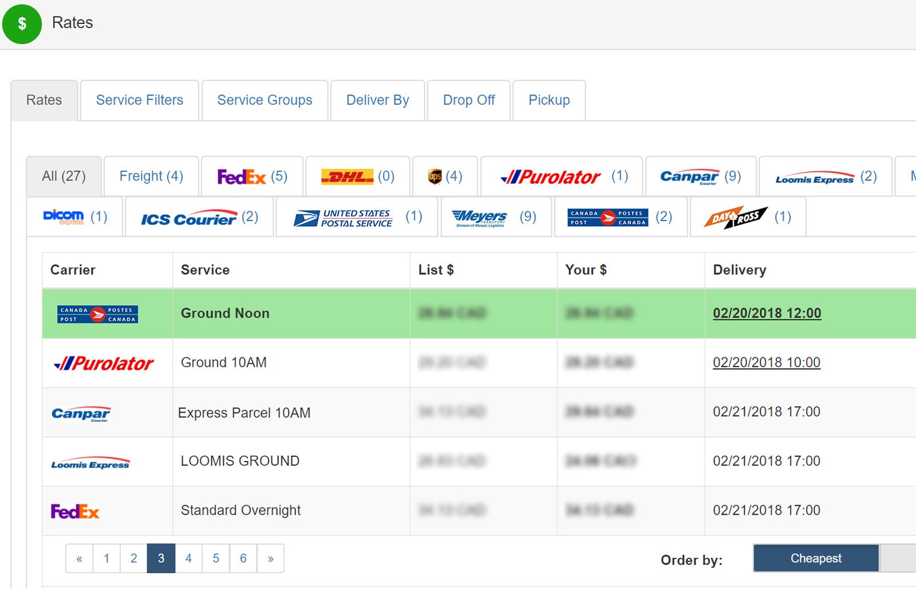
Task: Open the 02/20/2018 12:00 delivery link
Action: coord(767,313)
